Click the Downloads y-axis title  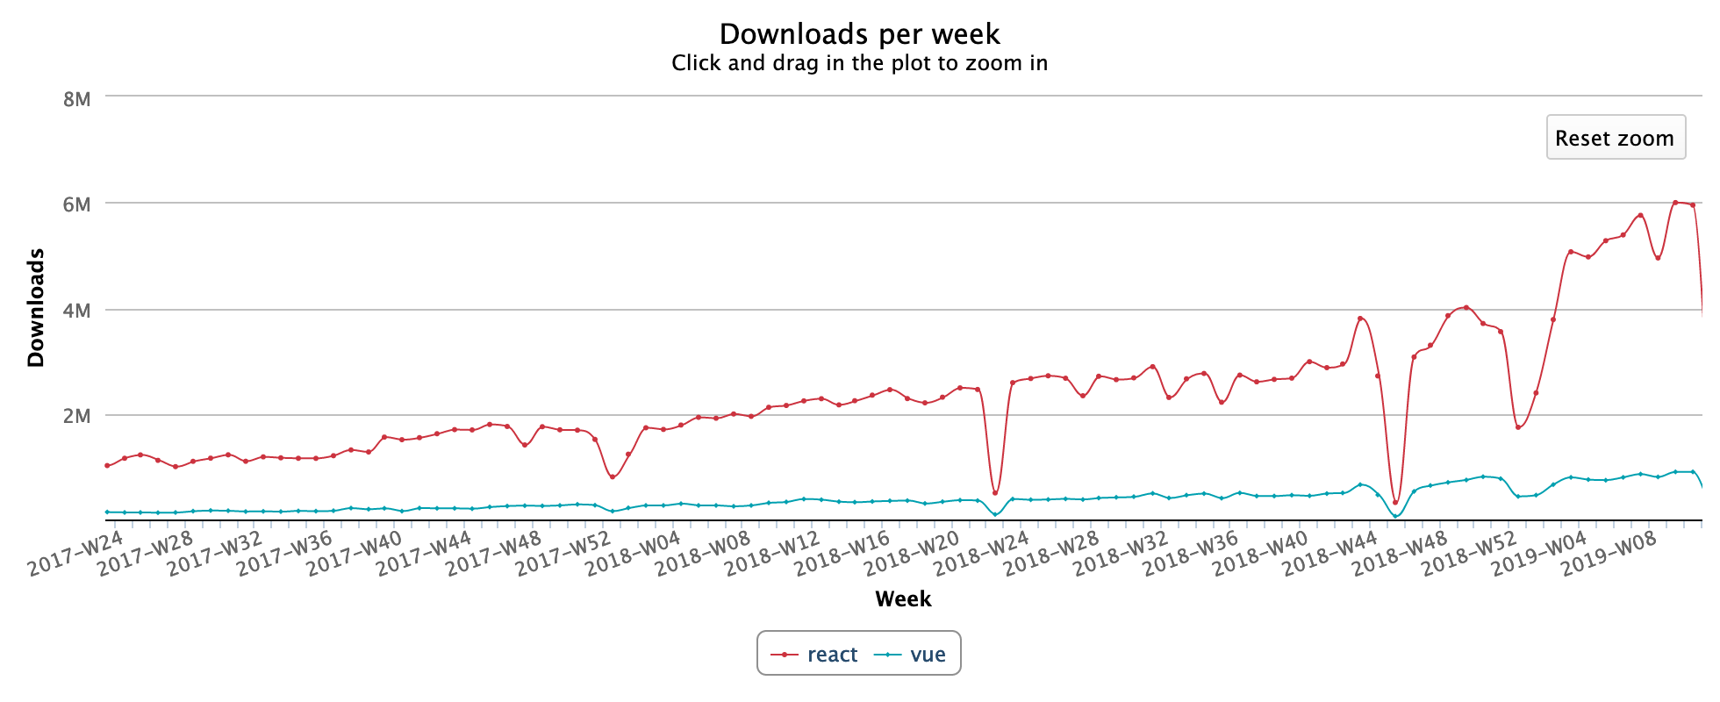(36, 307)
